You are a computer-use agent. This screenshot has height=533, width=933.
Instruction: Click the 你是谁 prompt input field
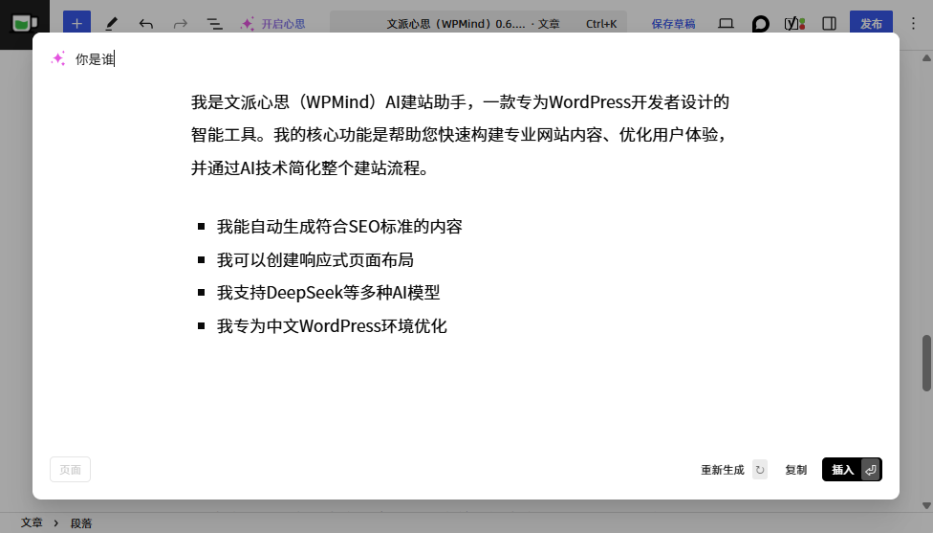pos(382,59)
